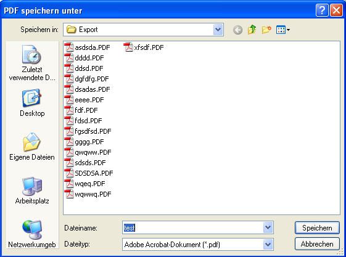Screen dimensions: 346x257
Task: Open the view menu icon
Action: click(283, 30)
